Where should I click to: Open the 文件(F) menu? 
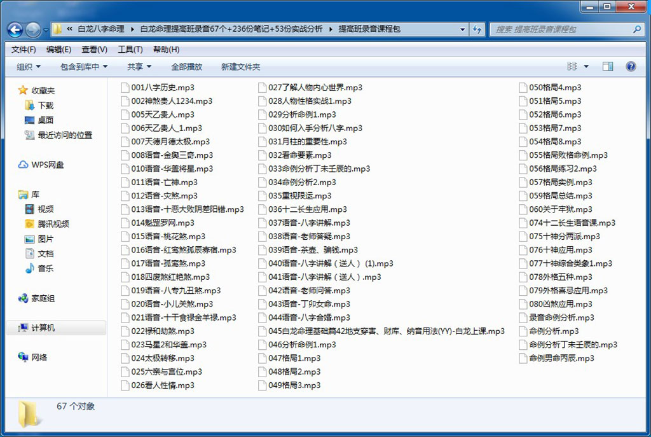[x=24, y=50]
